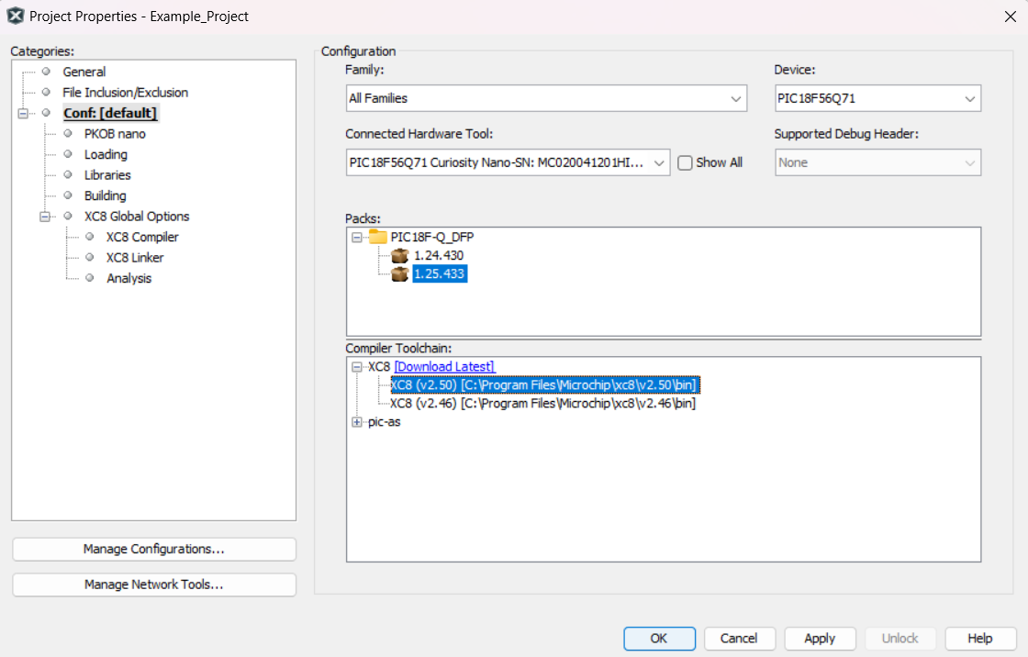Viewport: 1028px width, 657px height.
Task: Select the pic-as toolchain entry
Action: (385, 422)
